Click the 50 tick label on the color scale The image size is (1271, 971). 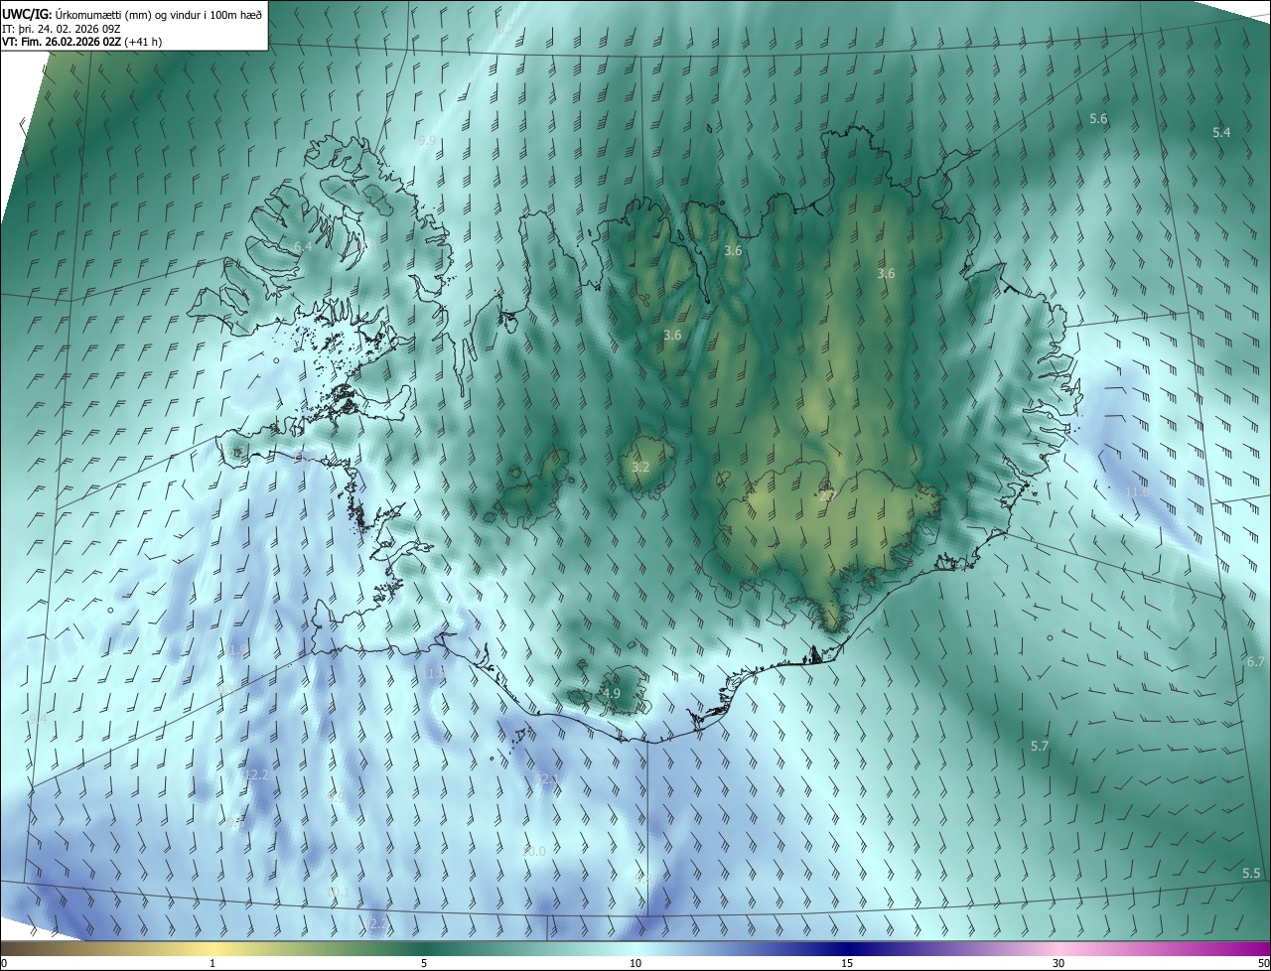point(1263,963)
